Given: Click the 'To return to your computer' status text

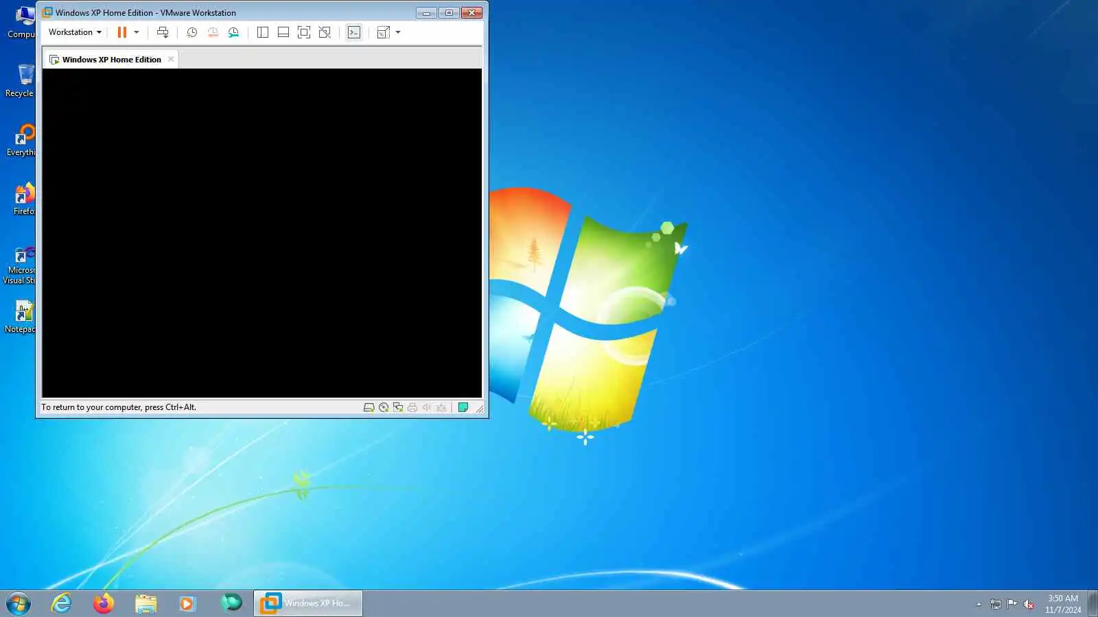Looking at the screenshot, I should pos(119,407).
